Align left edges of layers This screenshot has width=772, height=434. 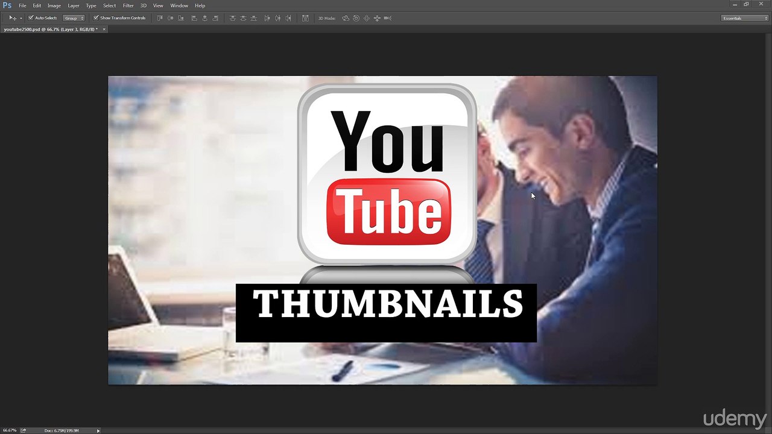click(194, 18)
